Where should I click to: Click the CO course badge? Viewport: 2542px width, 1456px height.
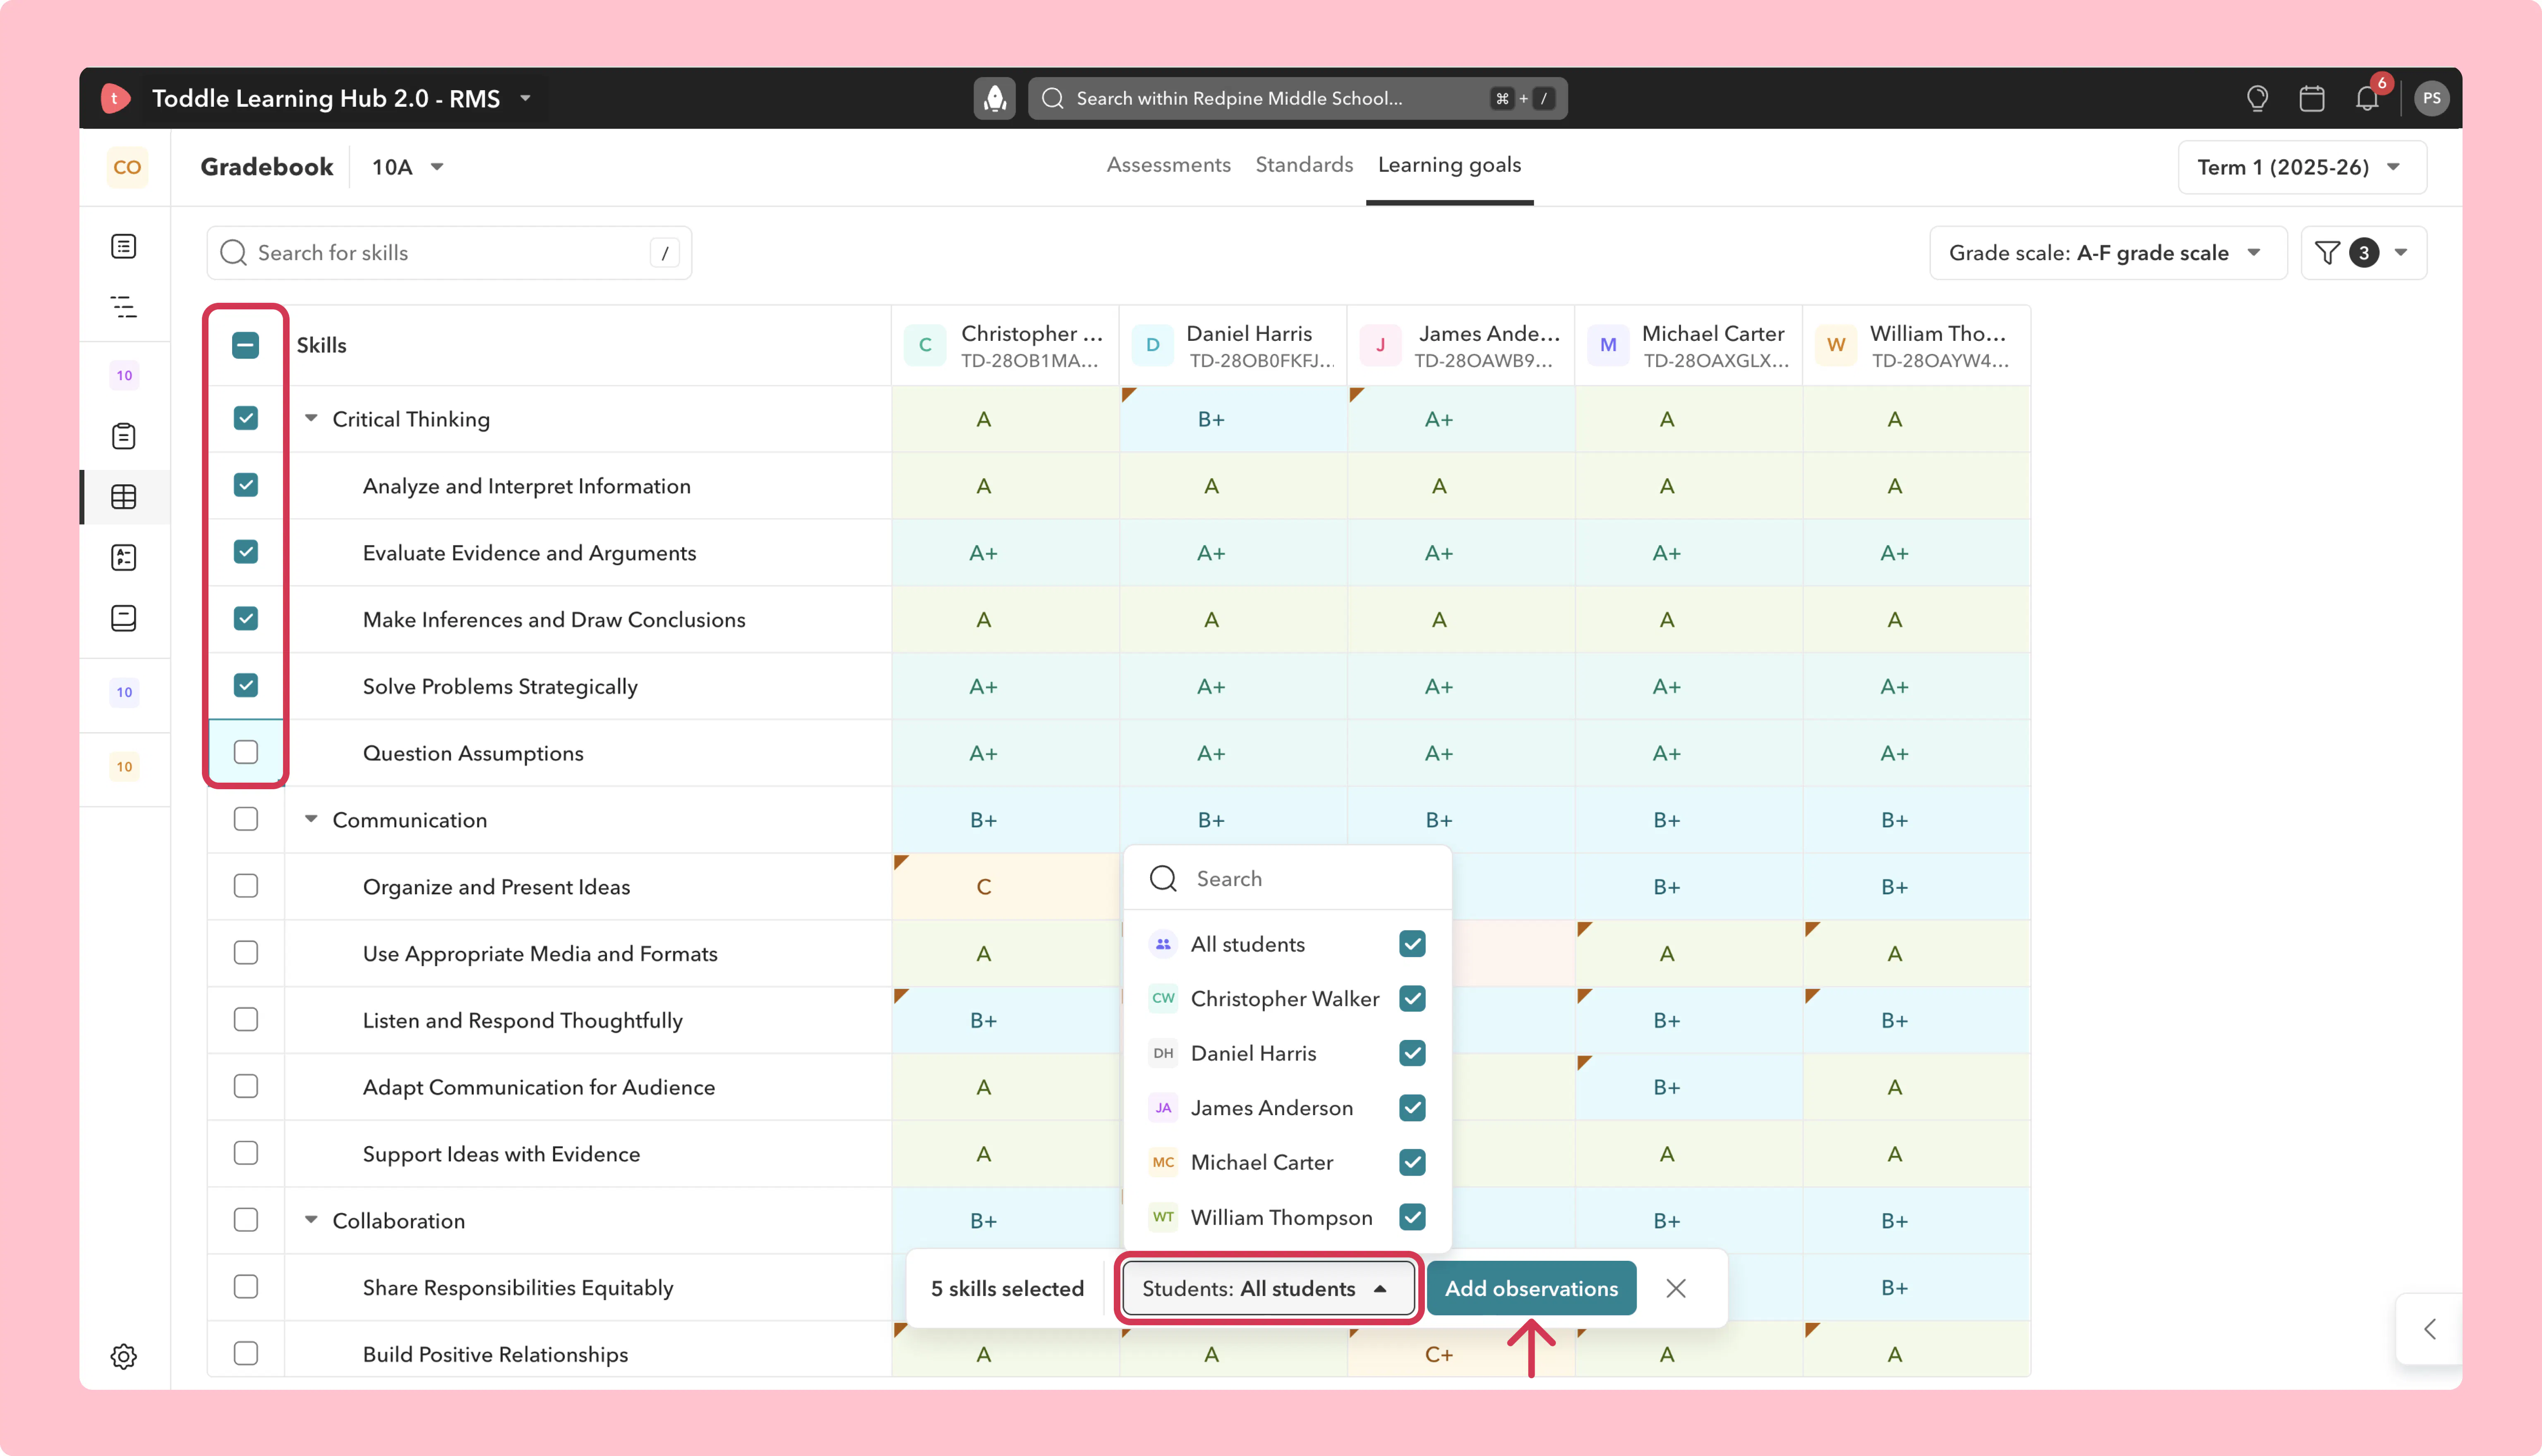tap(127, 167)
